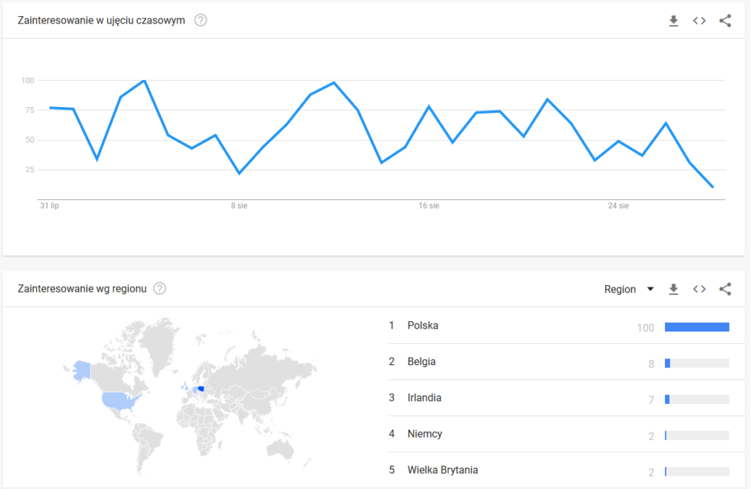The height and width of the screenshot is (489, 750).
Task: Open embed code for time chart
Action: 699,21
